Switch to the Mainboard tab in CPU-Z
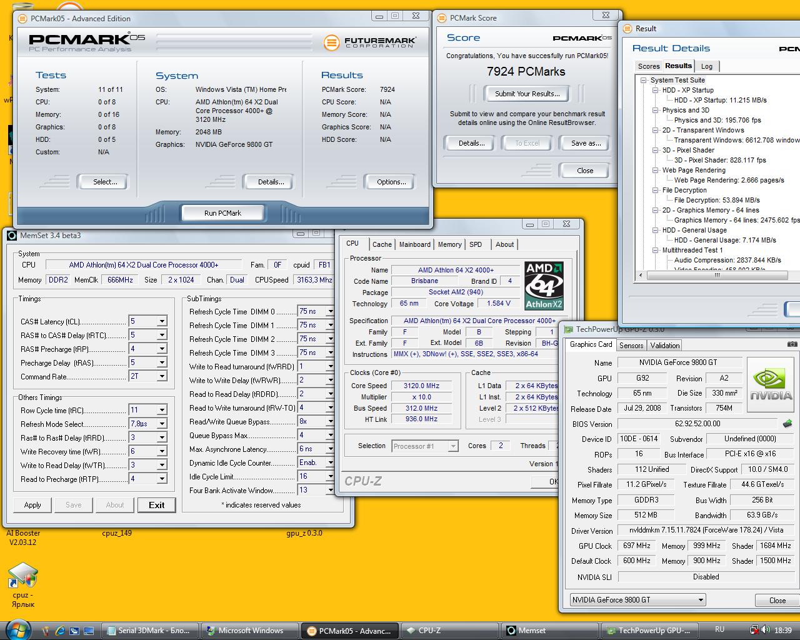Image resolution: width=800 pixels, height=640 pixels. 415,244
